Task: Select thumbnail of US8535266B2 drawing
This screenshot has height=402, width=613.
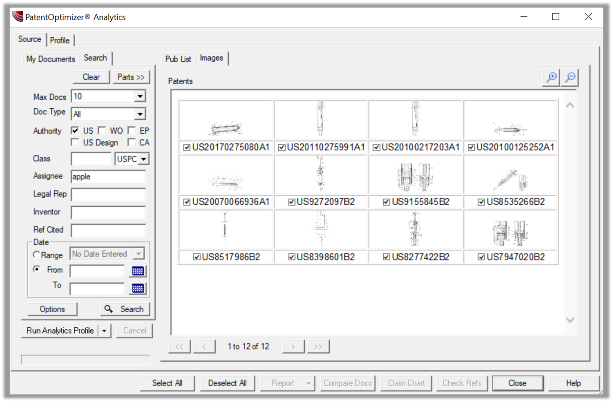Action: click(510, 175)
